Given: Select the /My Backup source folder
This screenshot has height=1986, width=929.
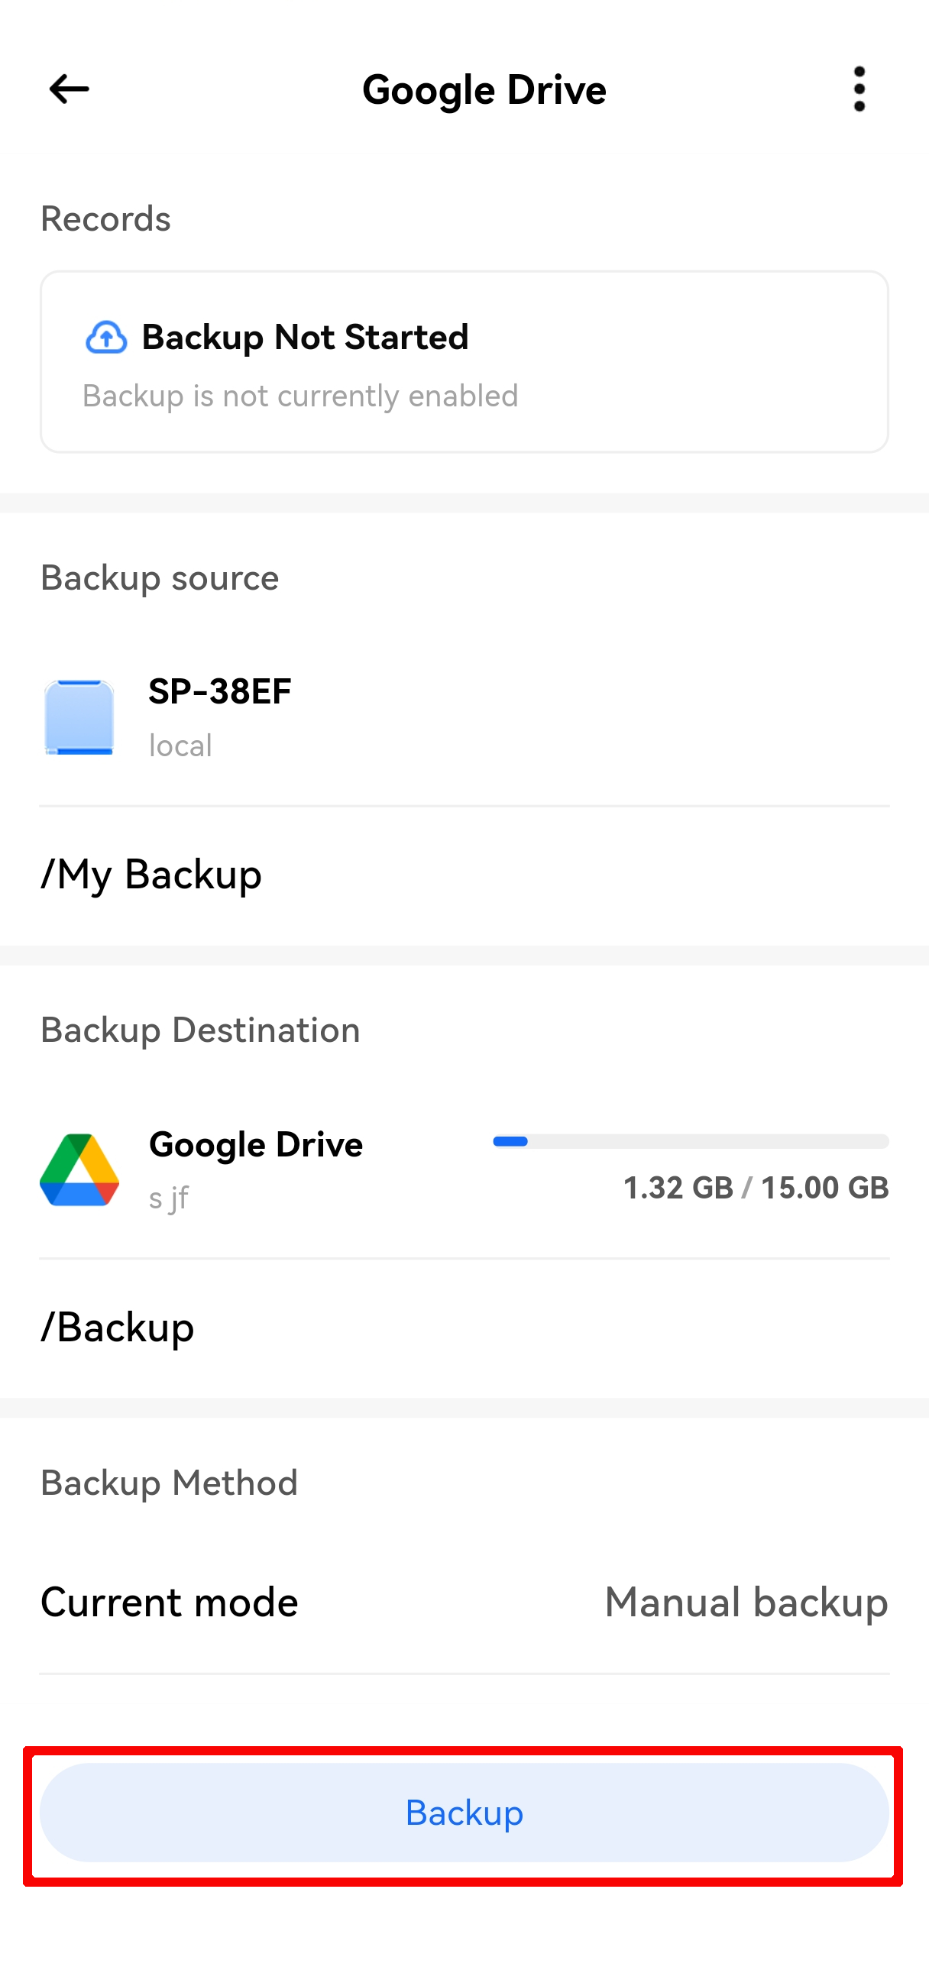Looking at the screenshot, I should tap(152, 875).
